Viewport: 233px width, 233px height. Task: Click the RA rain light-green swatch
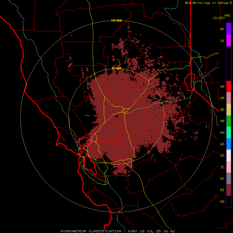click(229, 133)
